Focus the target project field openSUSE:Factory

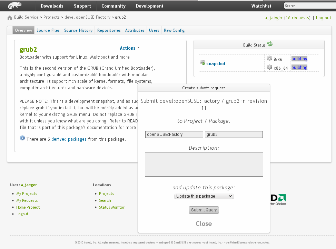pos(174,135)
